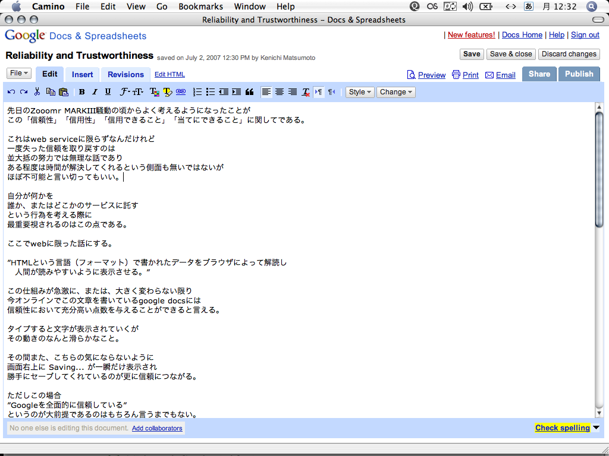The height and width of the screenshot is (456, 609).
Task: Click the Publish button
Action: click(579, 74)
